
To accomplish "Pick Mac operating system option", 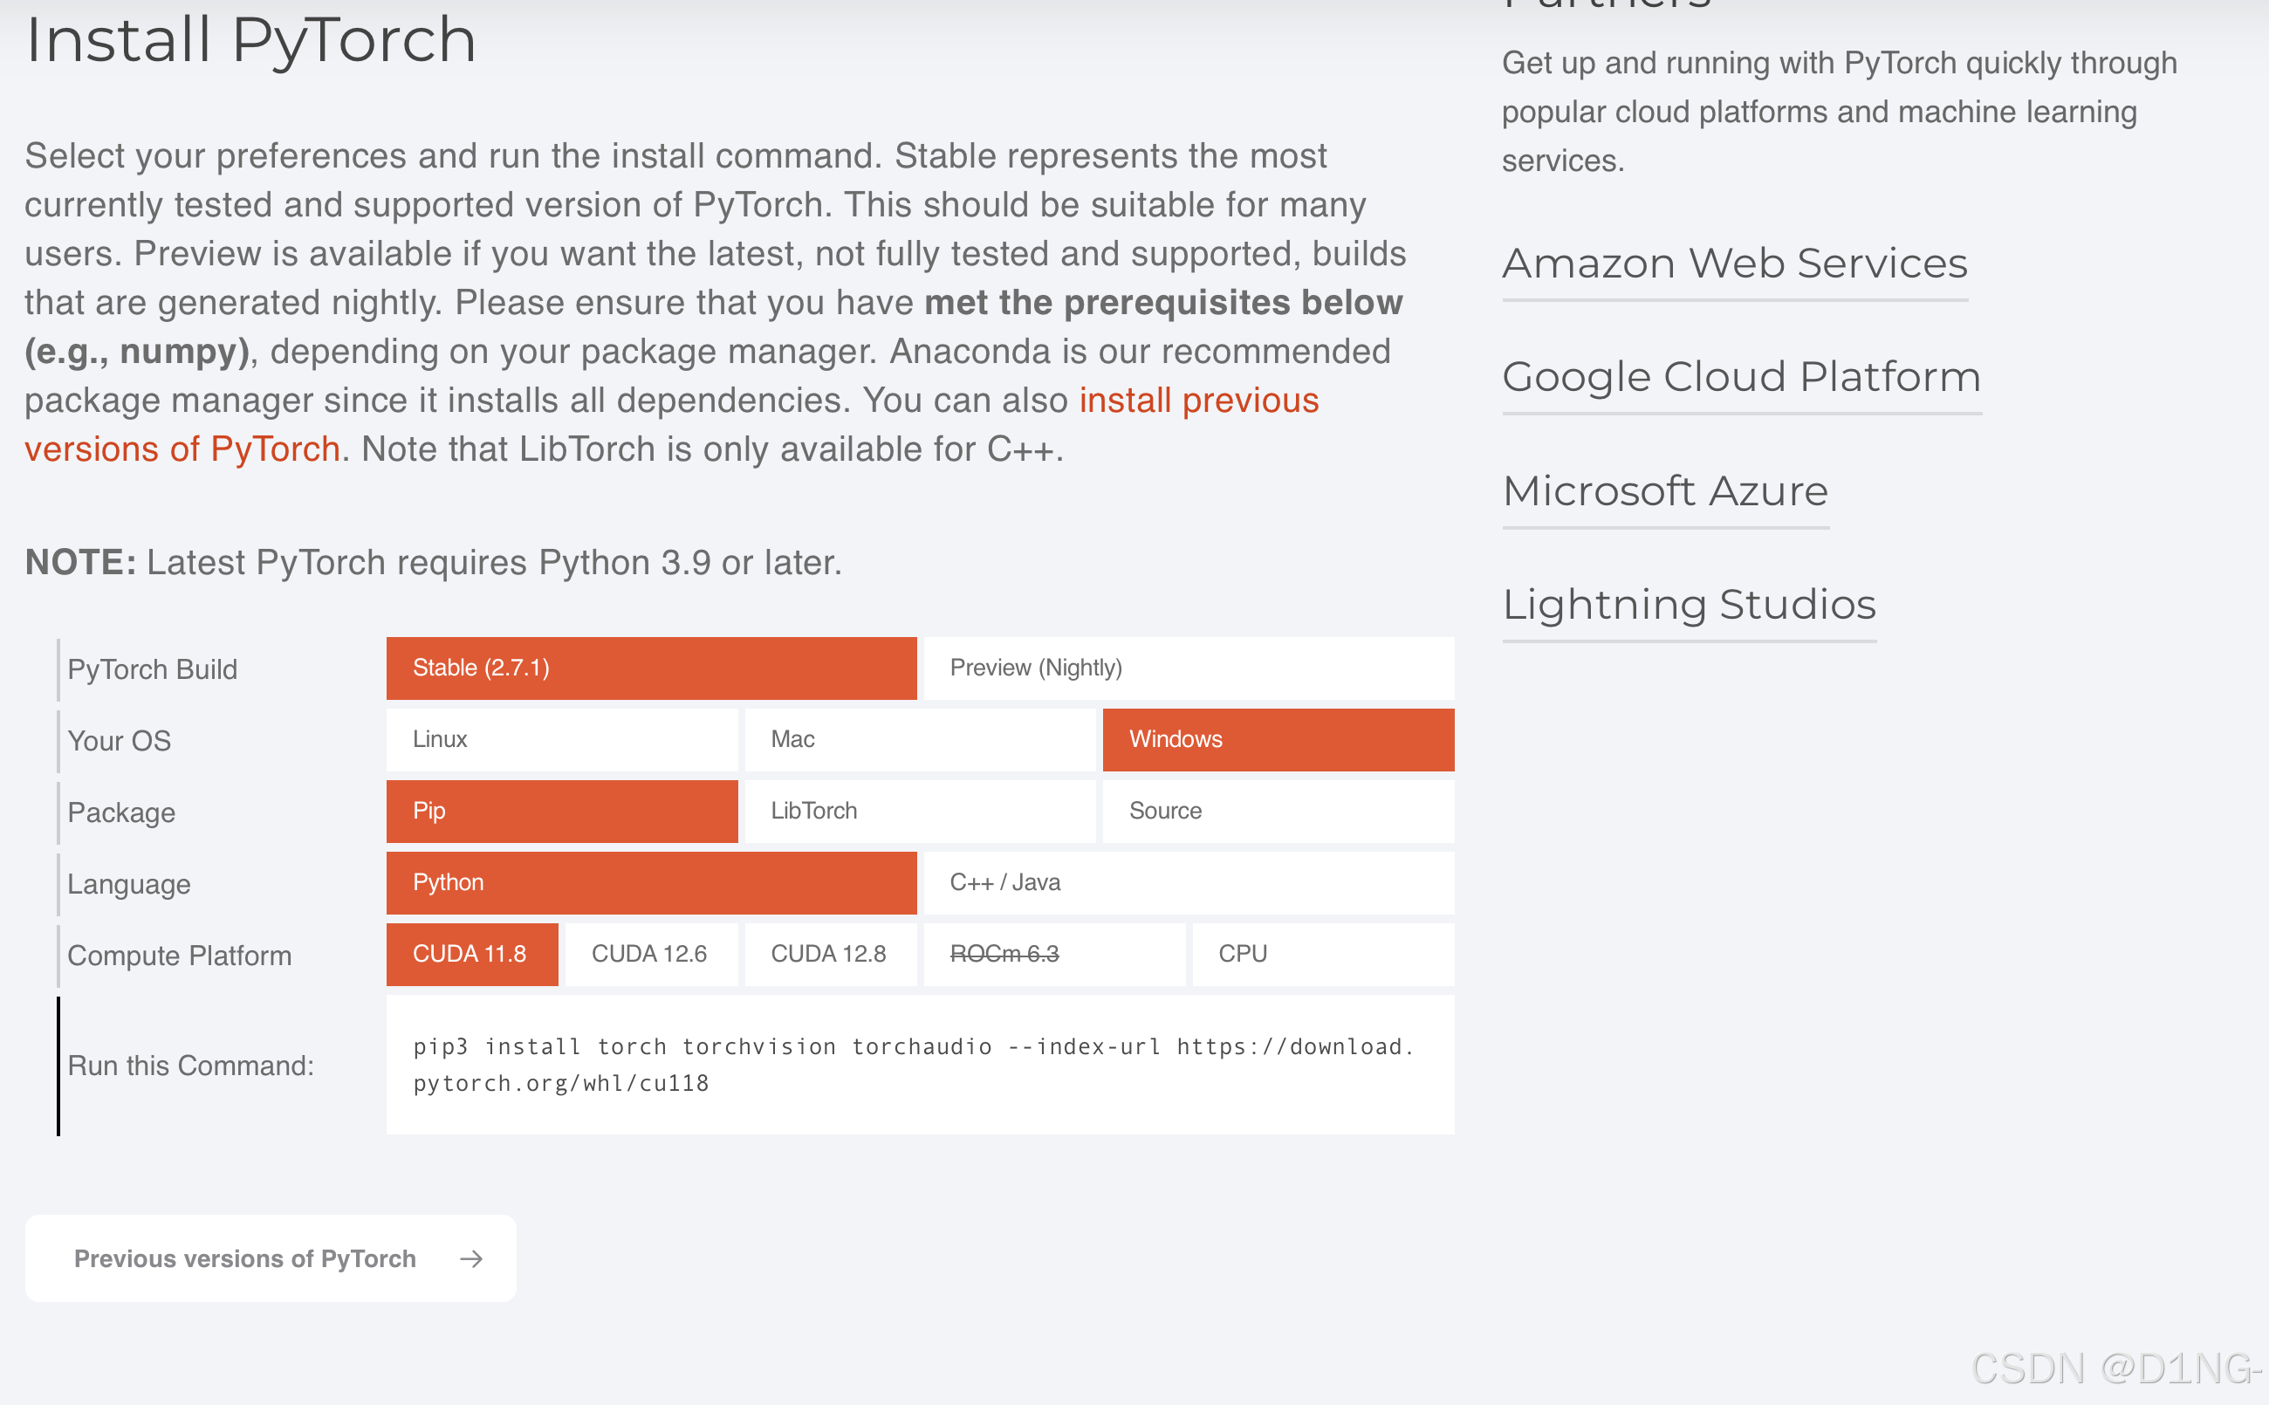I will pyautogui.click(x=919, y=740).
